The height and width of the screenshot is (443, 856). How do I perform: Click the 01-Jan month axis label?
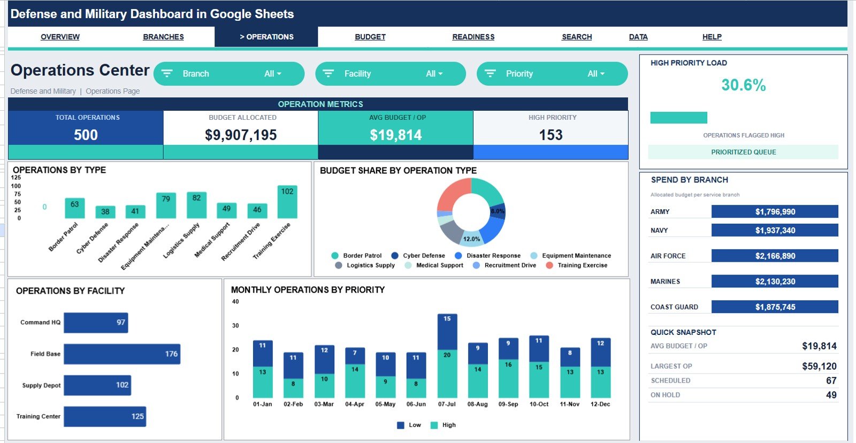(262, 404)
